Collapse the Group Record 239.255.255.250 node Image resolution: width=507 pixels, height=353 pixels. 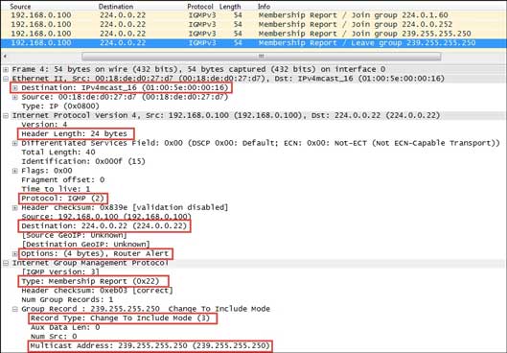pyautogui.click(x=15, y=309)
